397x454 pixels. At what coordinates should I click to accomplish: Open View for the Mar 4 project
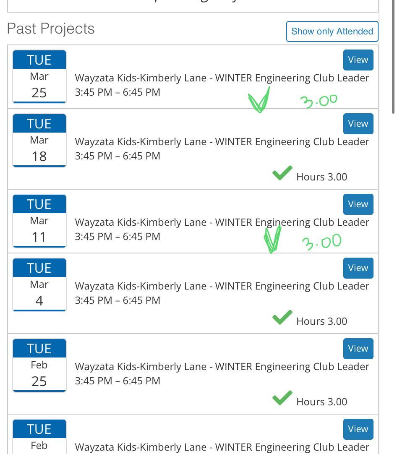pos(358,268)
